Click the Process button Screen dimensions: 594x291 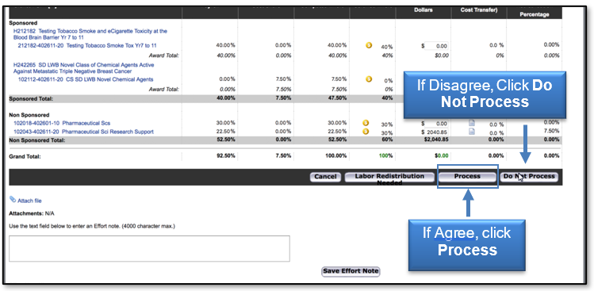point(467,177)
